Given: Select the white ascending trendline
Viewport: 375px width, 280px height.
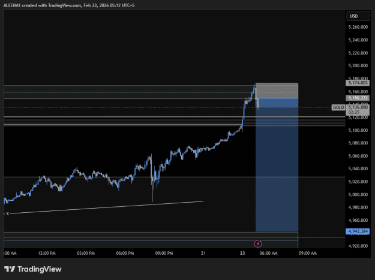Looking at the screenshot, I should click(106, 207).
